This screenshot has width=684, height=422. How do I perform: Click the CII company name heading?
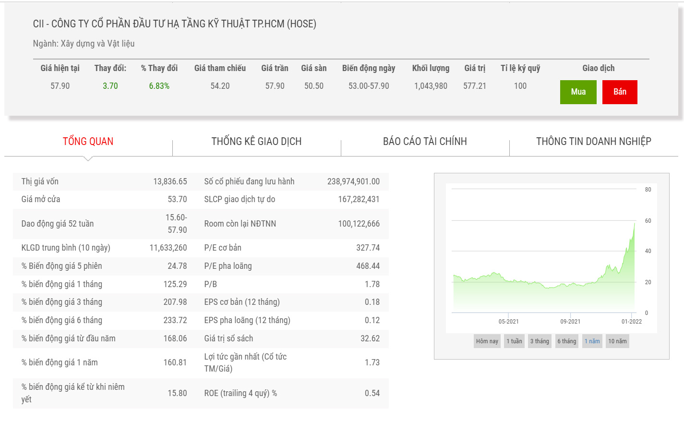pos(174,24)
